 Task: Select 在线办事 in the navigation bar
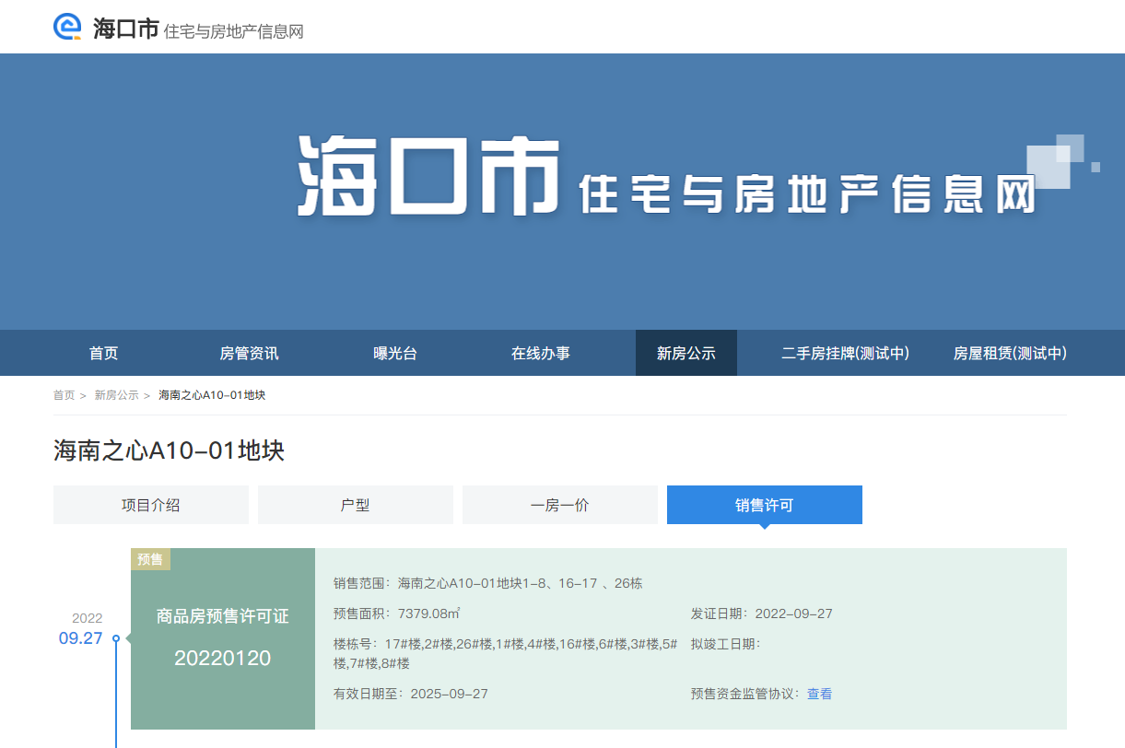[x=541, y=353]
